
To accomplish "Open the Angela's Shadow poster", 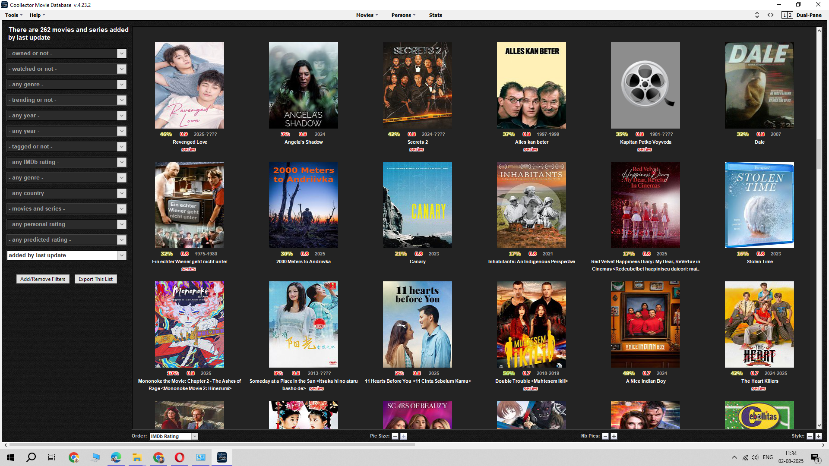I will (x=304, y=85).
